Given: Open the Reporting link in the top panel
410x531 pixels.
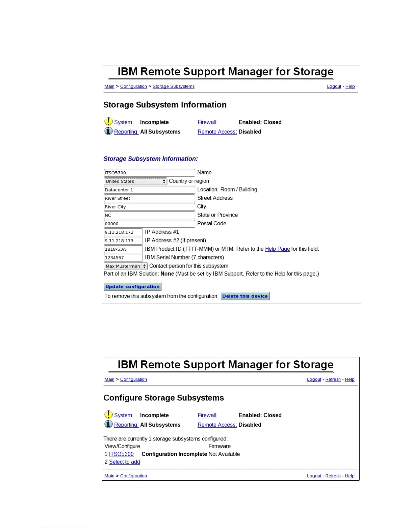Looking at the screenshot, I should [x=126, y=132].
